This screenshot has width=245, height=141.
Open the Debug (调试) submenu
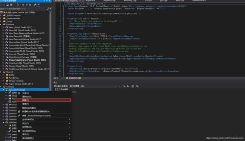point(44,134)
